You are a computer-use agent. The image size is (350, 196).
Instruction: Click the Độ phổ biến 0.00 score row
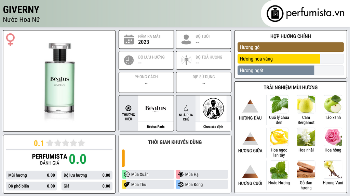32,186
